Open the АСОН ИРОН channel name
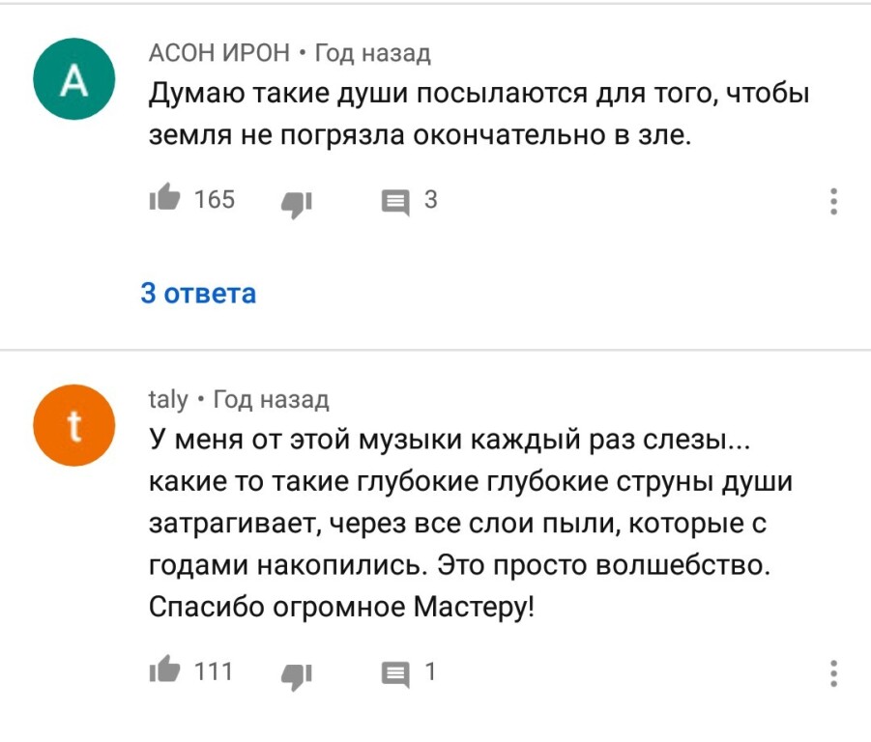 pos(218,53)
